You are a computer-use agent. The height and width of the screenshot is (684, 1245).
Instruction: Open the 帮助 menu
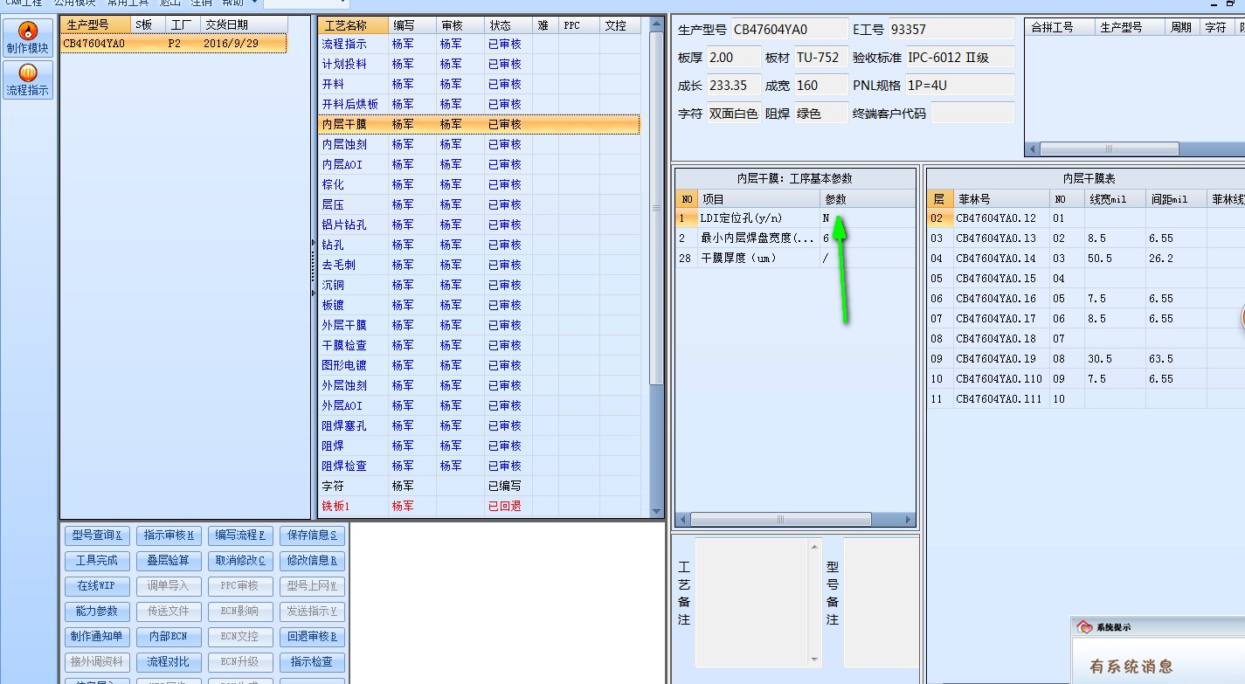[x=233, y=3]
